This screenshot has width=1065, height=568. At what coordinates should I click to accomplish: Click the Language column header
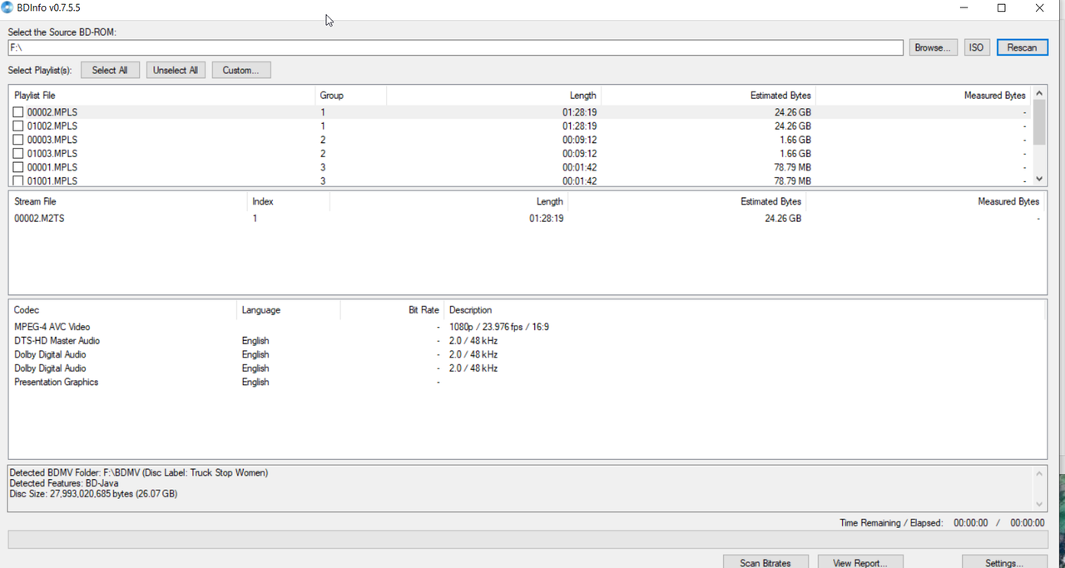(288, 310)
